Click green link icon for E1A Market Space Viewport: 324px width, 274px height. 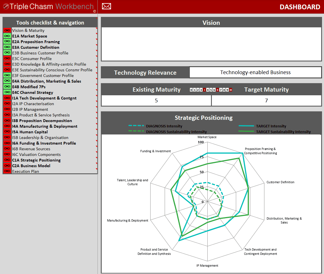[7, 36]
